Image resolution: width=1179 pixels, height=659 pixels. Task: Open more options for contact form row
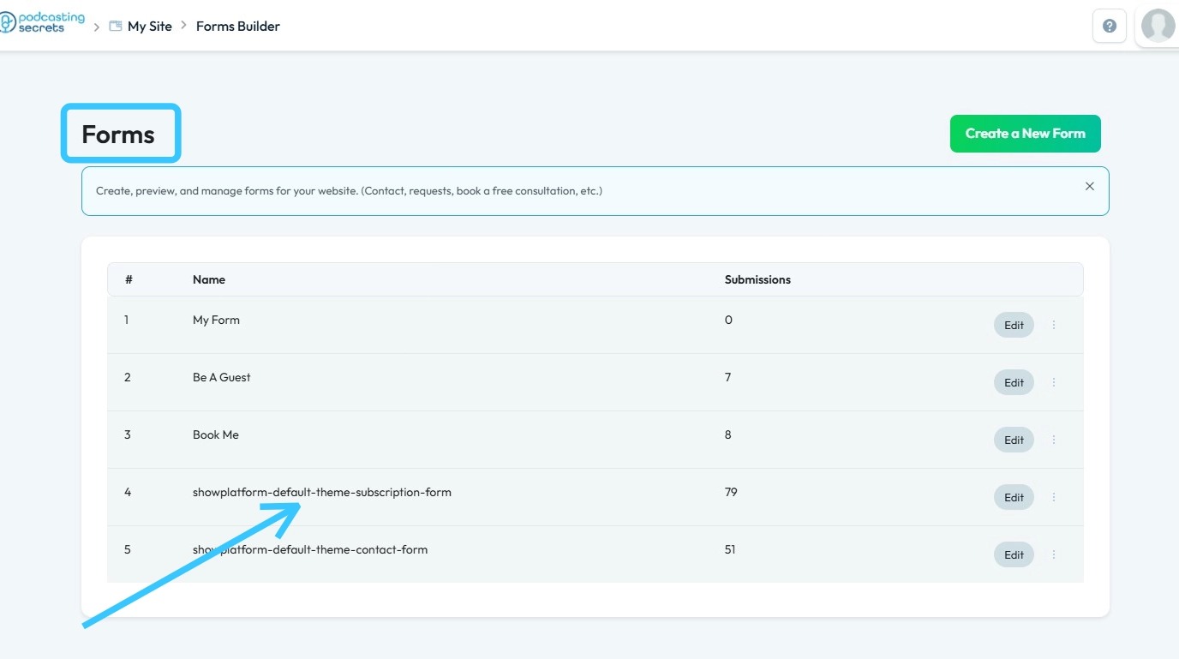pyautogui.click(x=1054, y=554)
